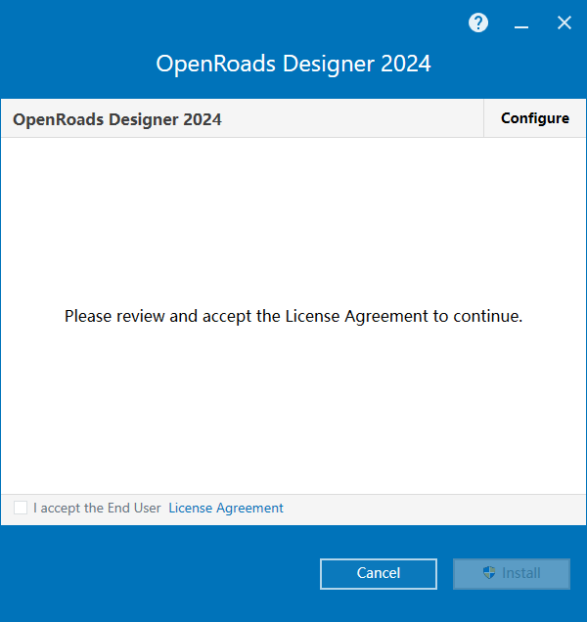Screen dimensions: 587x622
Task: Cancel the installation
Action: 379,574
